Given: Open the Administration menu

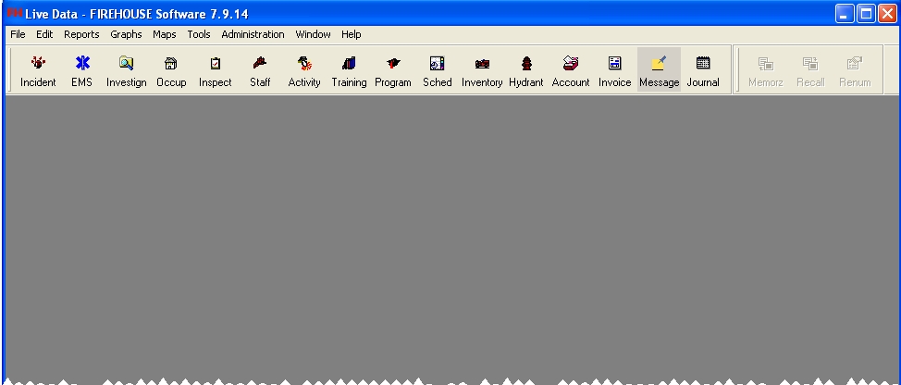Looking at the screenshot, I should point(253,34).
